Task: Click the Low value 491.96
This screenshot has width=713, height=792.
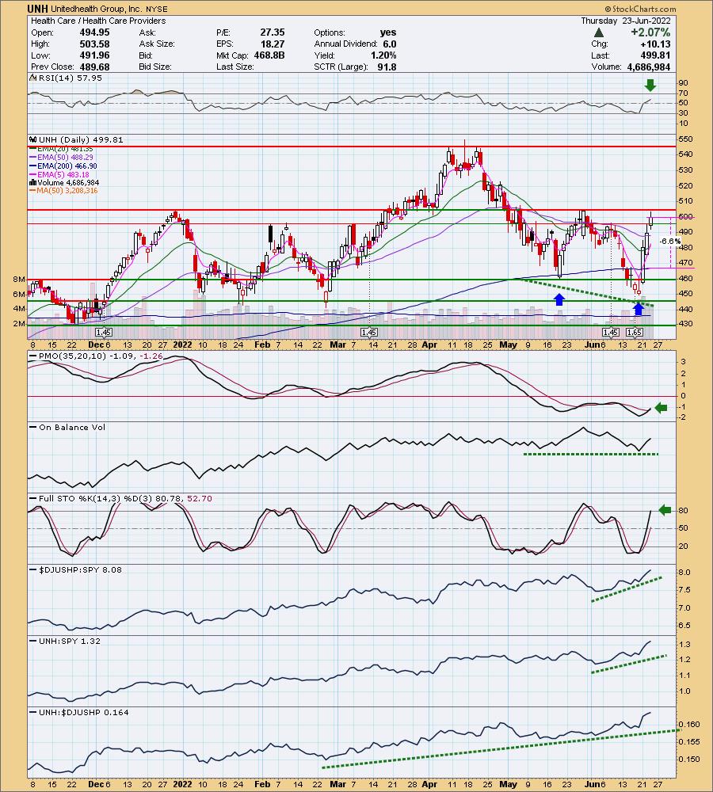Action: click(x=94, y=55)
